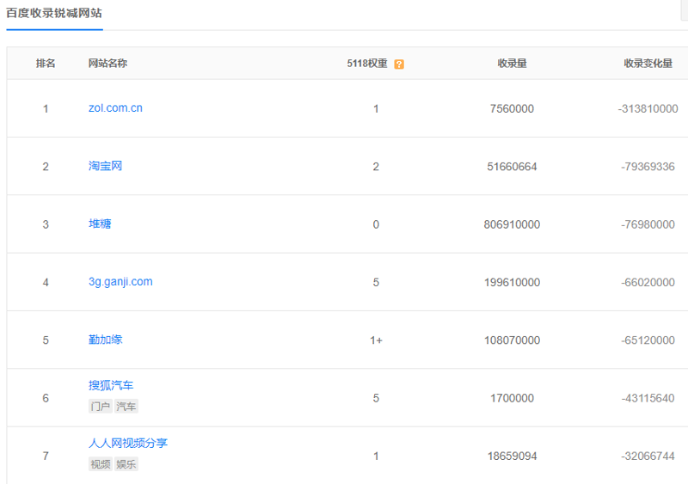
Task: Click the 门户 tag under 搜狐汽车
Action: pos(101,407)
